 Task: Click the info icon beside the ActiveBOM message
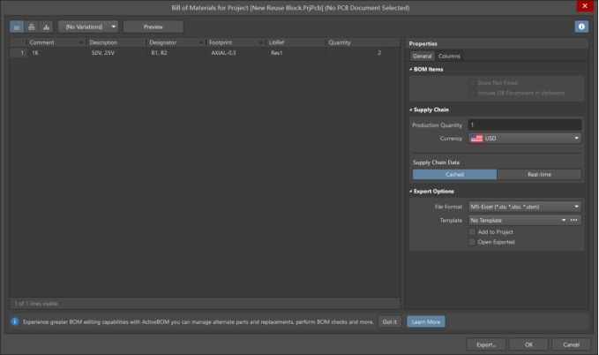15,321
